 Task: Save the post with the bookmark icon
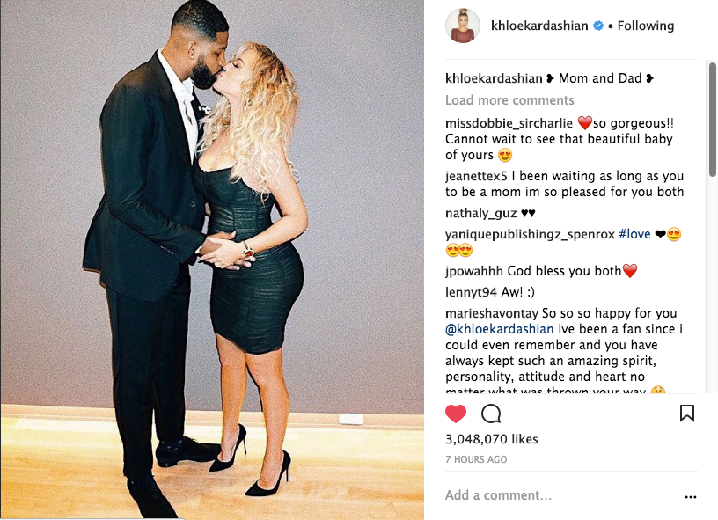pyautogui.click(x=687, y=414)
